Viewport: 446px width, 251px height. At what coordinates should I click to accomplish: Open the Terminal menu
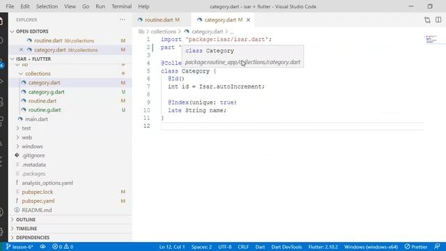coord(121,6)
